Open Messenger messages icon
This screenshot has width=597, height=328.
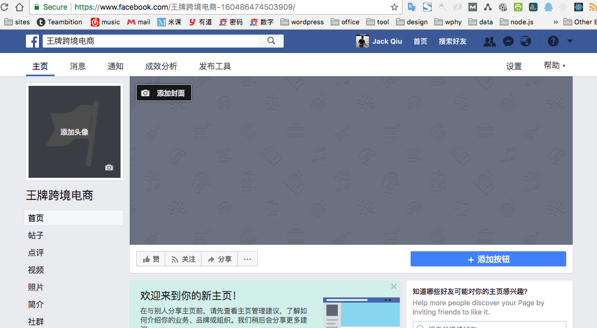[508, 41]
